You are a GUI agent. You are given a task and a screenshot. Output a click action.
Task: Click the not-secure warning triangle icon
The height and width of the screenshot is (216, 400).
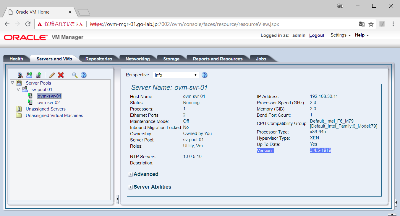coord(40,24)
